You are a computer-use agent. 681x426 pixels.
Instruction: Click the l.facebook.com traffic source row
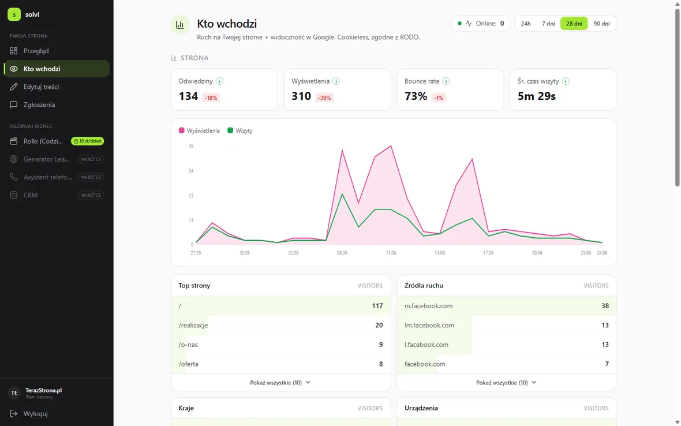pos(506,345)
